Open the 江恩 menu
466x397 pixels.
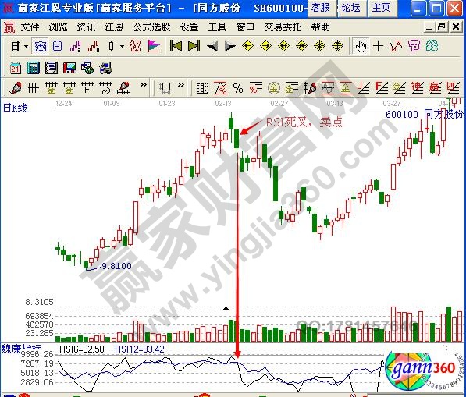tap(114, 27)
